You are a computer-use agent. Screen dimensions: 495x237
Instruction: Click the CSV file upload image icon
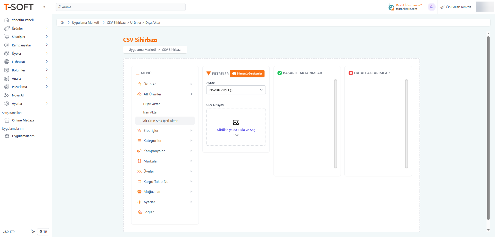(236, 122)
